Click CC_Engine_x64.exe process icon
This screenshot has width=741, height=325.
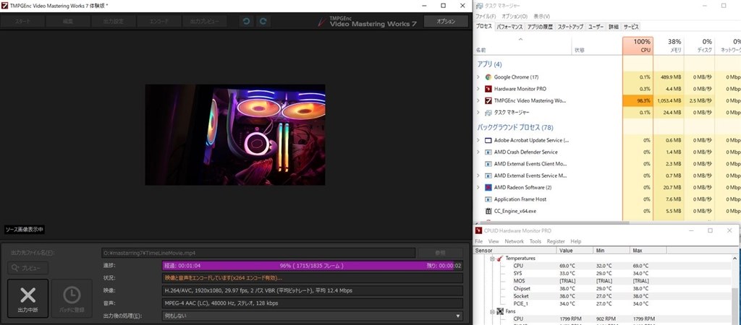click(488, 211)
